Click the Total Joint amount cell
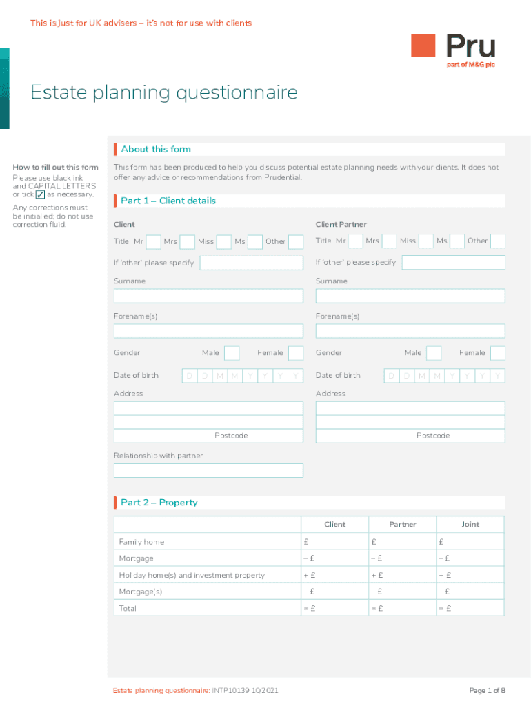 pos(470,608)
